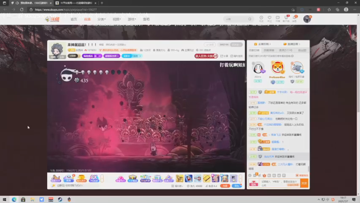Screen dimensions: 360x203
Task: Expand the fifth navigation dropdown
Action: (132, 19)
